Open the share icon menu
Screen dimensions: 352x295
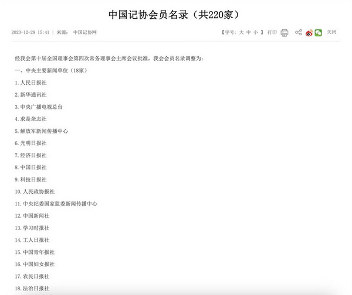(299, 32)
